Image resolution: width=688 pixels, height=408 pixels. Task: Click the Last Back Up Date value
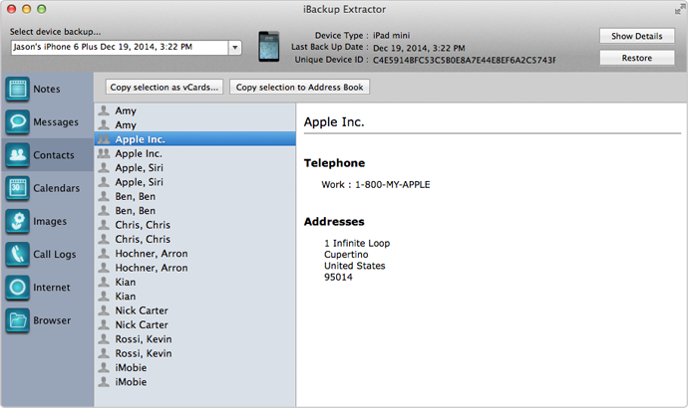419,48
